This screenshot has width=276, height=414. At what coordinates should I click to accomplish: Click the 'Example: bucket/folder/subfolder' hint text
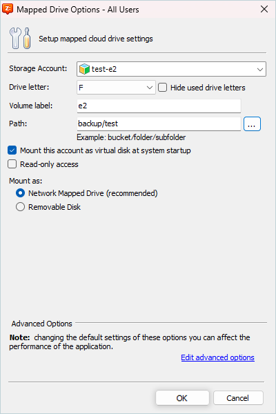point(131,137)
